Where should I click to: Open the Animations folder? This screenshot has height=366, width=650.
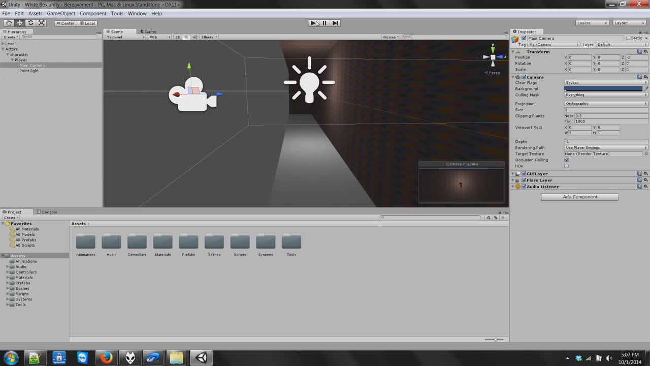click(85, 245)
